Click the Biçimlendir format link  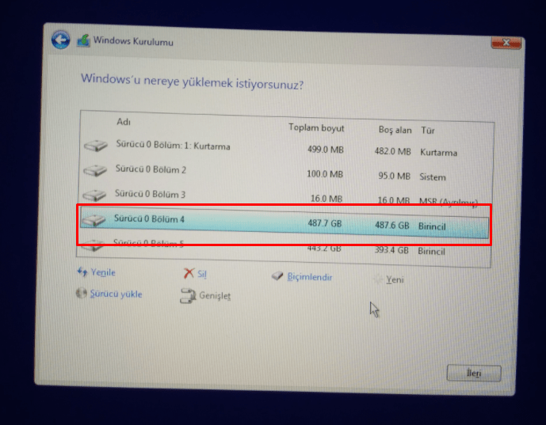[x=310, y=277]
